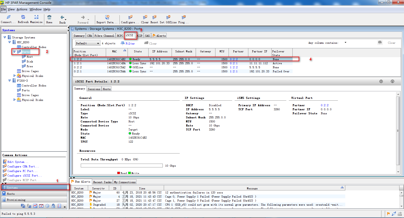Open the Sessions tab in port details
Viewport: 404px width, 218px height.
(94, 89)
